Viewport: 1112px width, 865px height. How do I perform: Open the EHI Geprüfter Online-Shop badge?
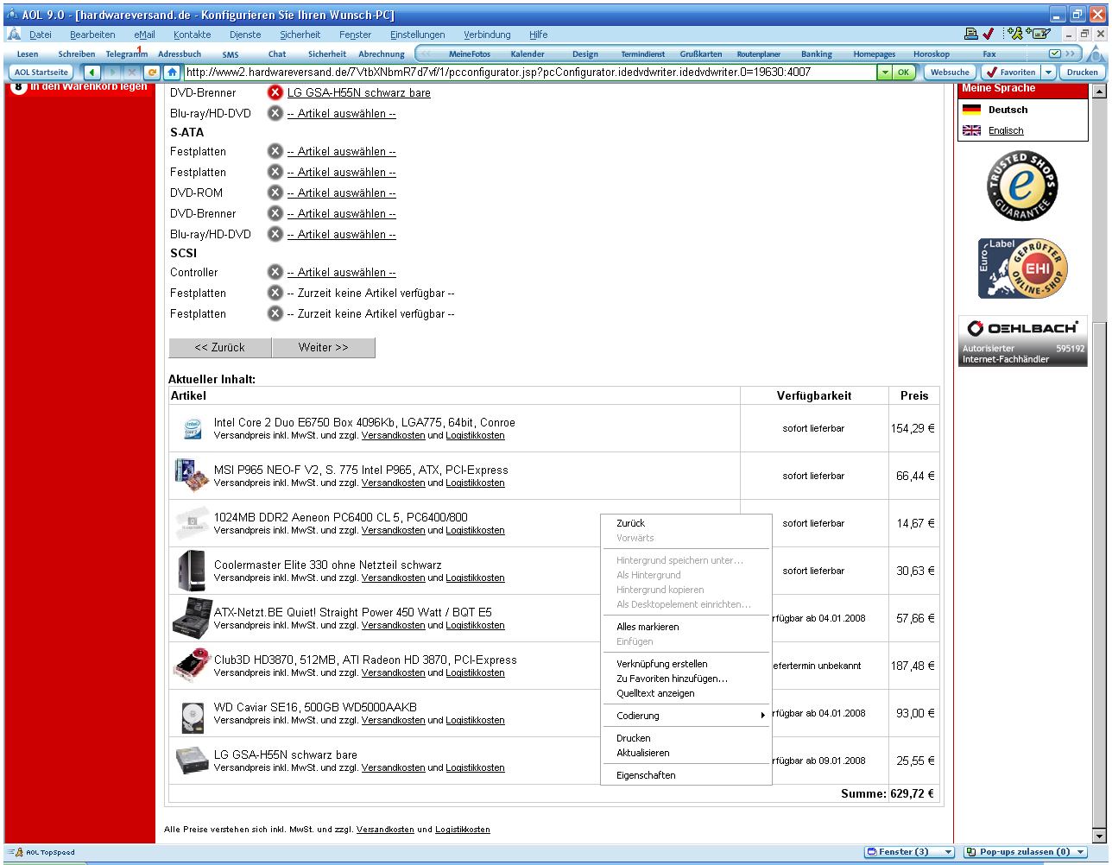[x=1022, y=268]
